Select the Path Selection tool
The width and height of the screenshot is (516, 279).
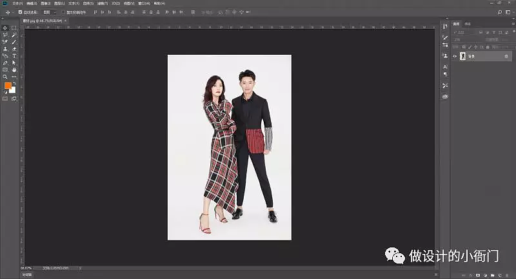click(14, 63)
